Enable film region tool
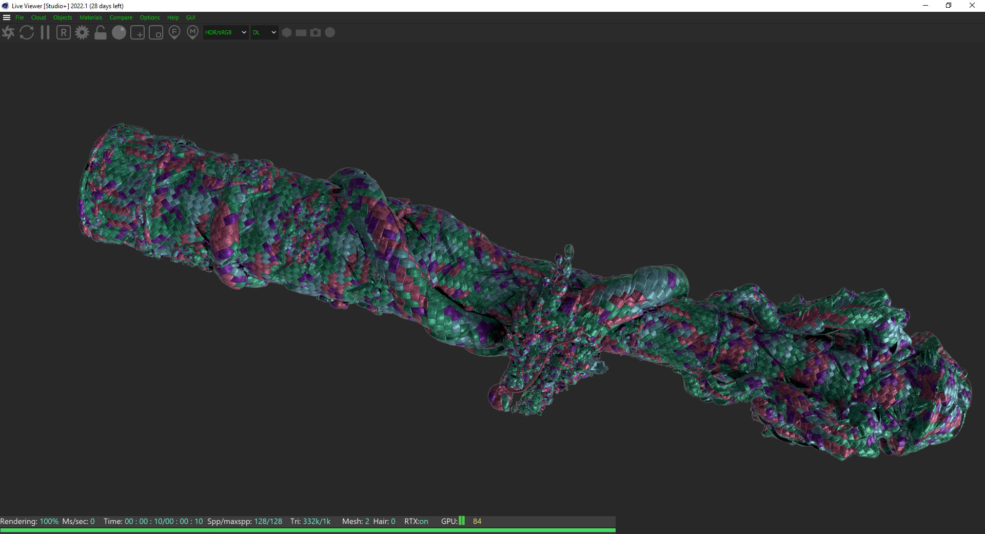Image resolution: width=985 pixels, height=534 pixels. click(156, 33)
